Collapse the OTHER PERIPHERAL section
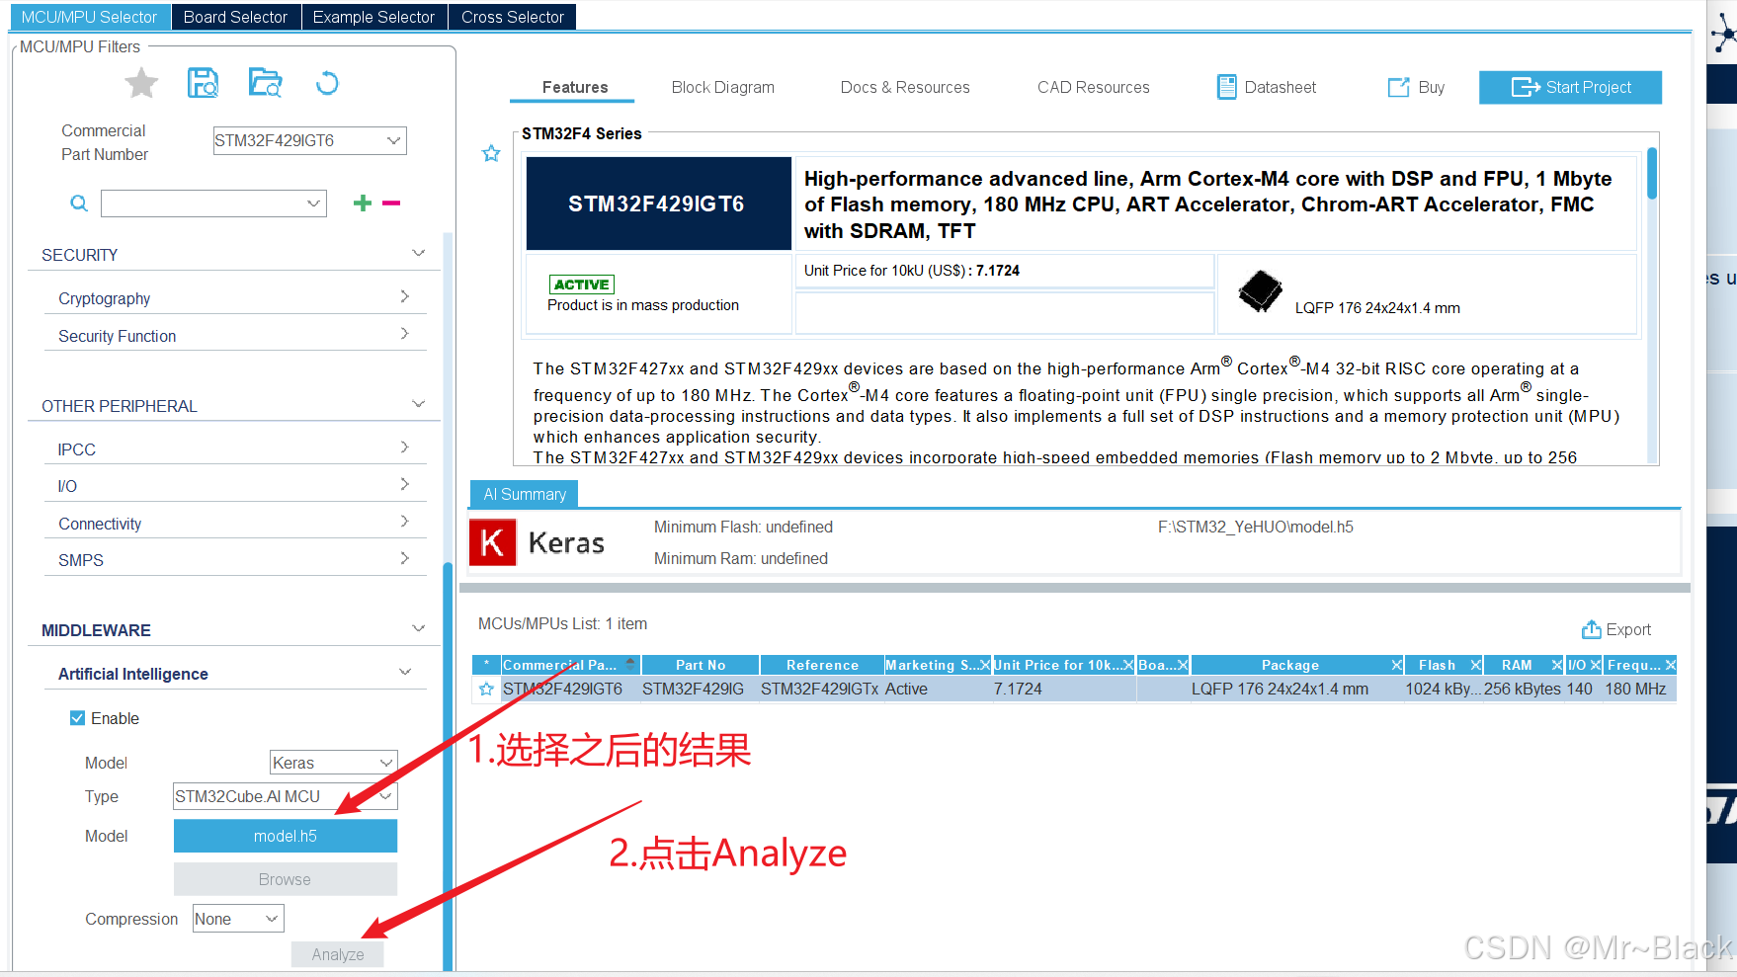The image size is (1737, 977). point(419,404)
